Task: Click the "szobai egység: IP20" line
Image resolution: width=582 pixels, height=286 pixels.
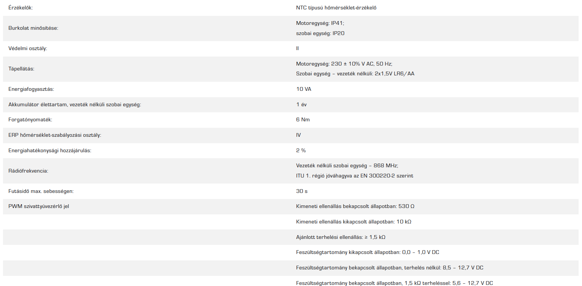Action: 320,33
